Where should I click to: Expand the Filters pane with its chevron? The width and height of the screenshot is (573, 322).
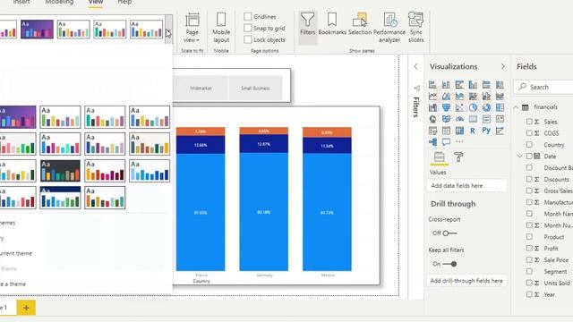pos(415,66)
